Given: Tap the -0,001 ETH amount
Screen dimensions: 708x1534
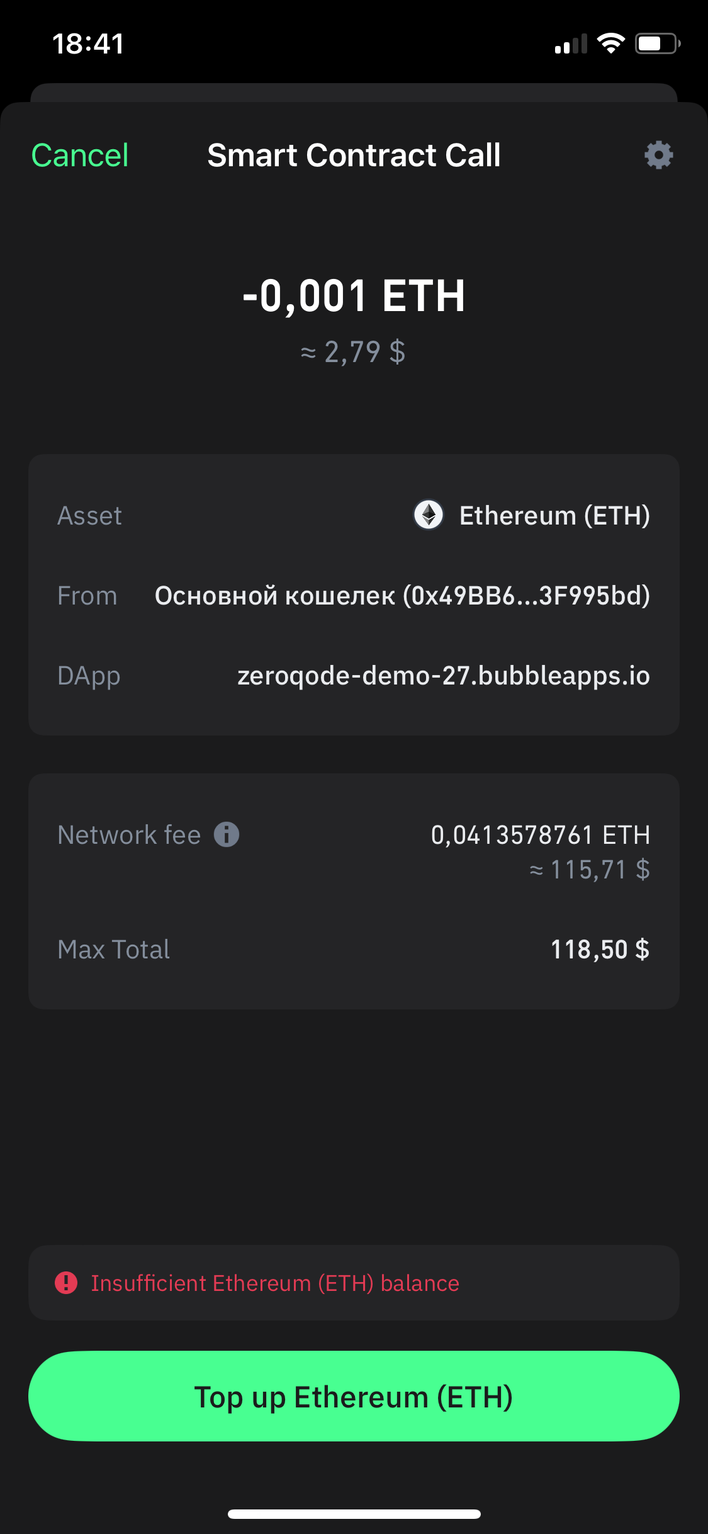Looking at the screenshot, I should pyautogui.click(x=354, y=295).
